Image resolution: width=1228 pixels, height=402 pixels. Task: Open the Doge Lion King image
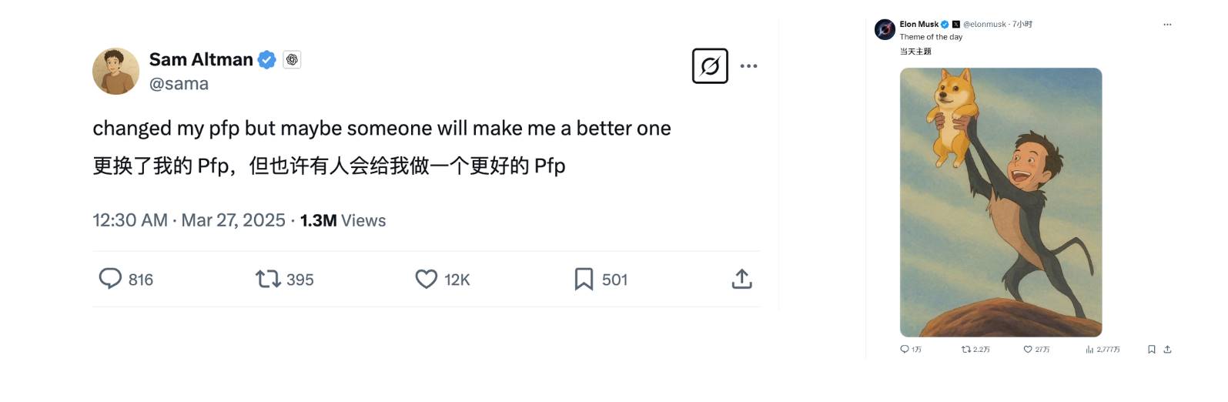pyautogui.click(x=1001, y=202)
